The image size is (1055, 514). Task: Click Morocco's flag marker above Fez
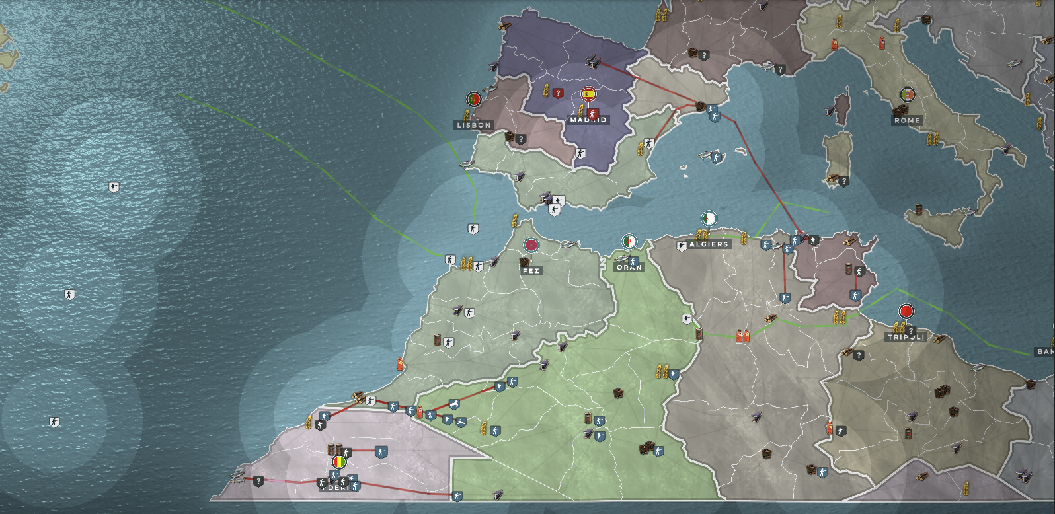531,246
